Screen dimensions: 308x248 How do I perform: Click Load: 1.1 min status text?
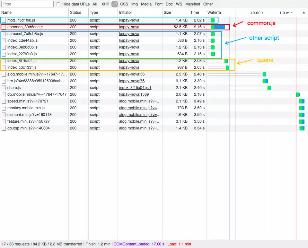179,244
